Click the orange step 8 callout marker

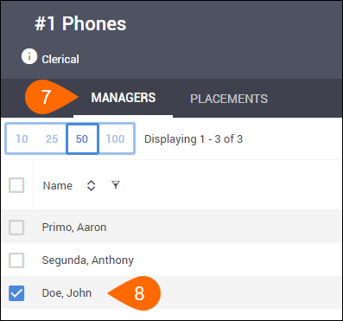(134, 293)
